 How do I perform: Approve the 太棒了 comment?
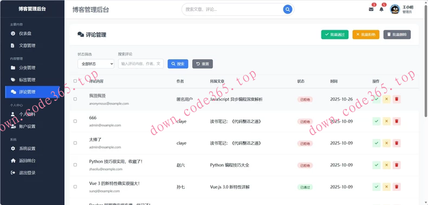coord(377,143)
